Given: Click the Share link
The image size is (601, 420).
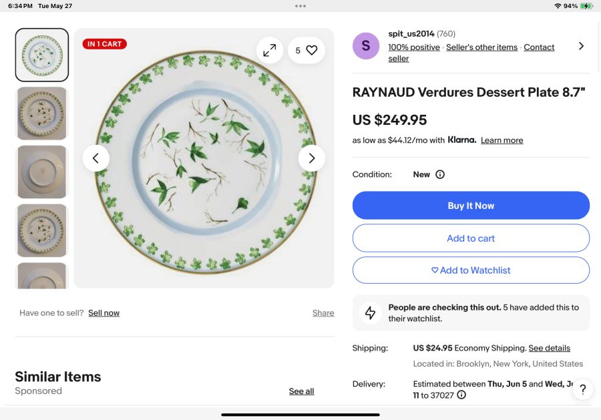Looking at the screenshot, I should pyautogui.click(x=323, y=312).
